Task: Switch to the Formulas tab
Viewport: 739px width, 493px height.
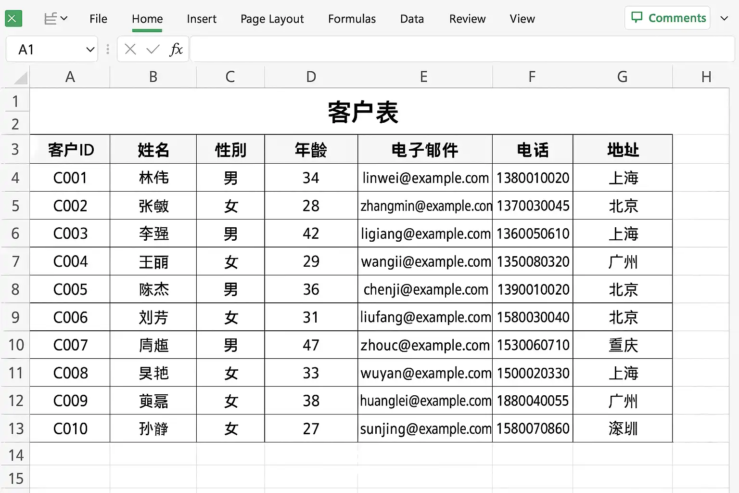Action: (352, 19)
